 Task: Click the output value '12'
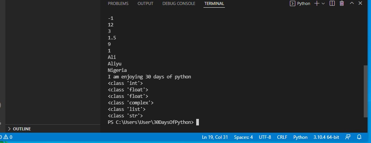[x=111, y=25]
